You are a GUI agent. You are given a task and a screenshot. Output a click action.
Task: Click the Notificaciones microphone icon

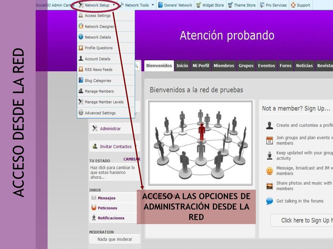point(94,218)
